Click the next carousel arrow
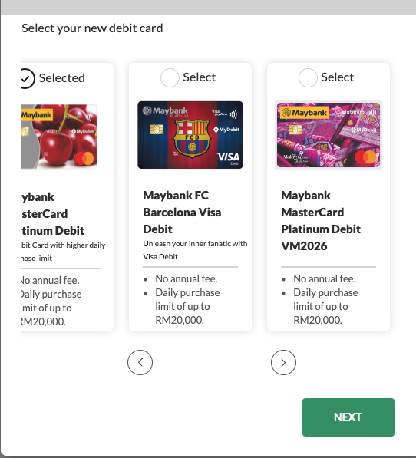The height and width of the screenshot is (458, 416). (x=283, y=362)
